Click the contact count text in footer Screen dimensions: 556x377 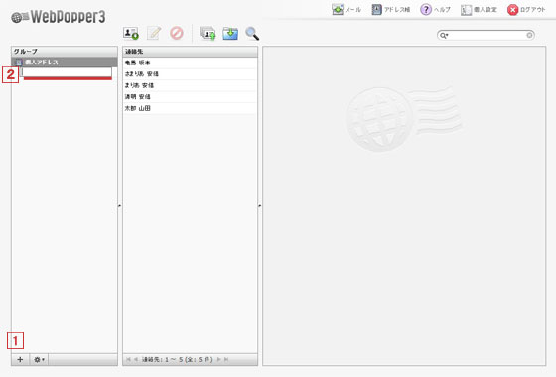(x=178, y=359)
